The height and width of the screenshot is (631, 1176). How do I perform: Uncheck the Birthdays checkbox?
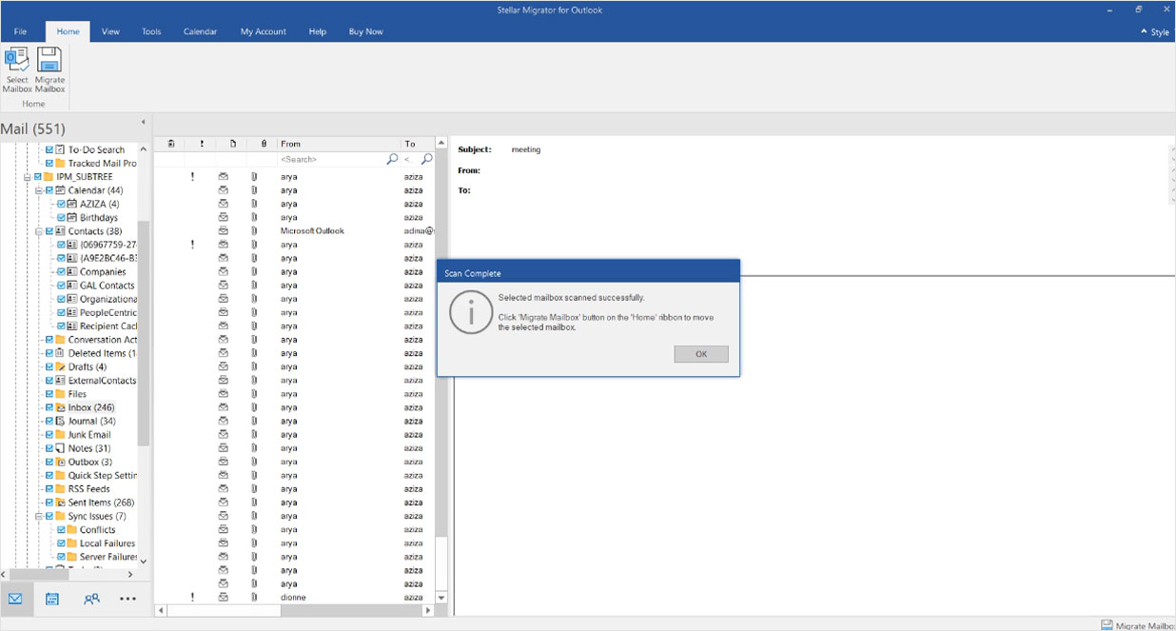(61, 217)
